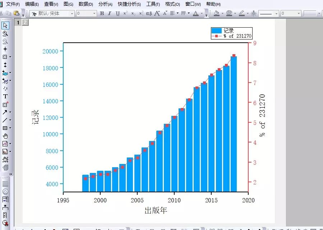Select the Line drawing tool
The height and width of the screenshot is (230, 323).
(x=5, y=120)
